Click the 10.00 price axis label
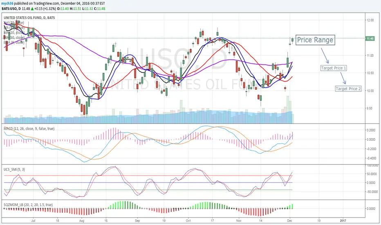Viewport: 381px width, 225px height. point(370,91)
